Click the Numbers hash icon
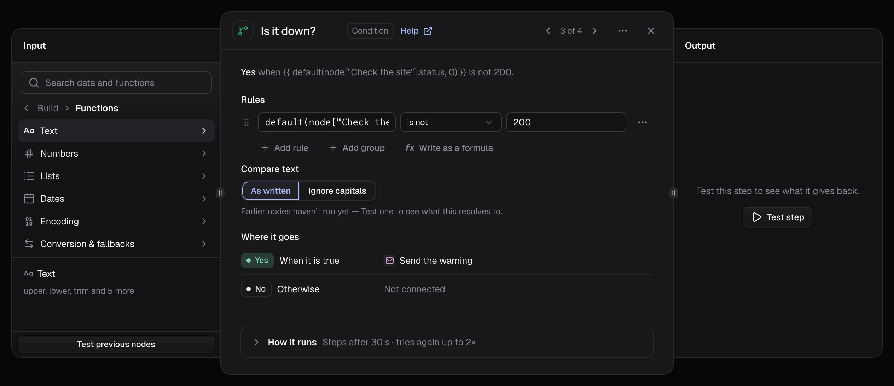Viewport: 894px width, 386px height. click(x=29, y=153)
